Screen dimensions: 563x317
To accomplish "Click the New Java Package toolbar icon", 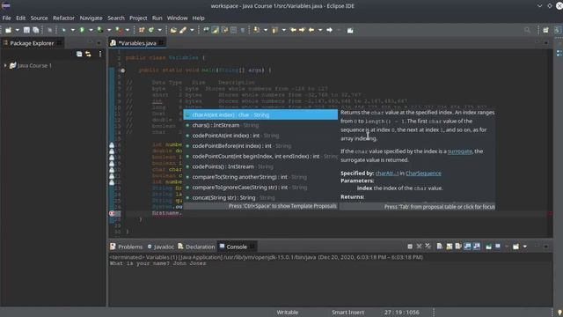I will click(x=142, y=30).
